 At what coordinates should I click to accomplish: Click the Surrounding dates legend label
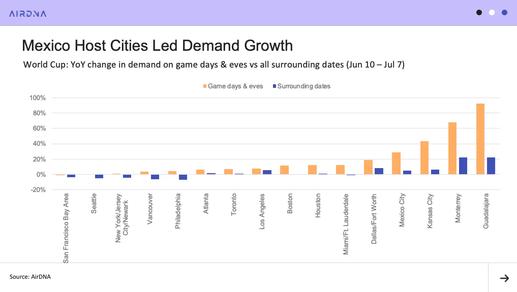pos(303,86)
